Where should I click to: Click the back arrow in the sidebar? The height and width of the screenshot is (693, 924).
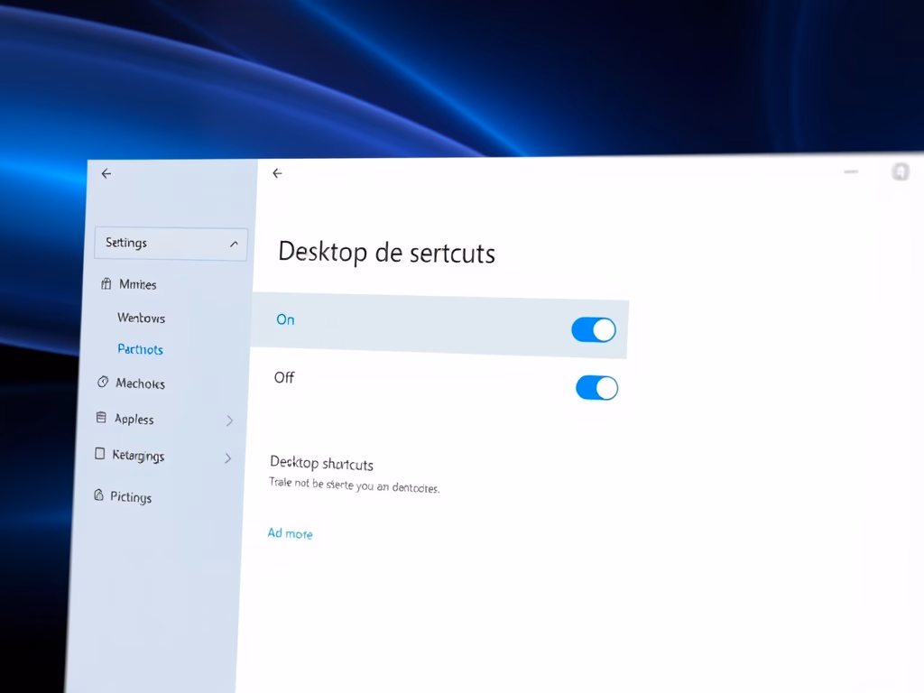click(106, 173)
